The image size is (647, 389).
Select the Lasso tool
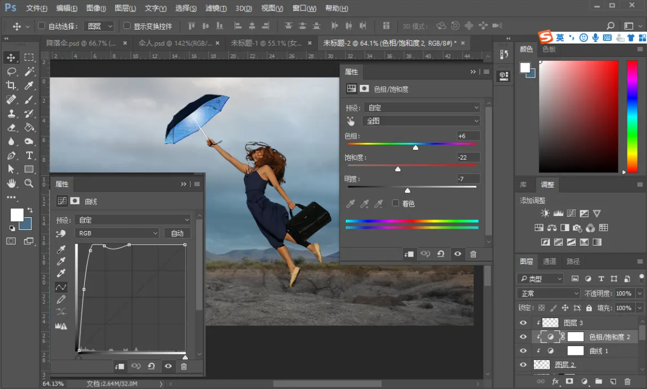pos(11,71)
